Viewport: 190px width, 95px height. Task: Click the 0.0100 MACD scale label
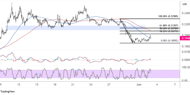coord(186,52)
